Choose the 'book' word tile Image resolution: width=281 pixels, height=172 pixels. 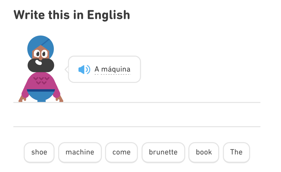click(204, 152)
